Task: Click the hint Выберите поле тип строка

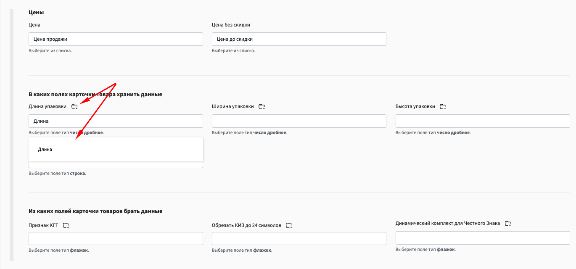Action: pos(57,173)
